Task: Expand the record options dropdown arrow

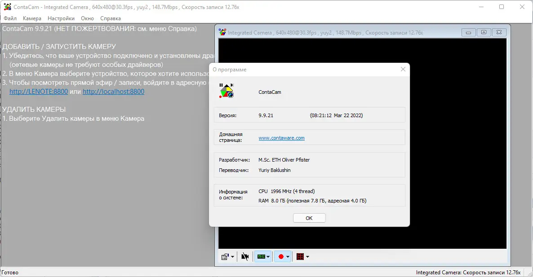Action: (288, 257)
